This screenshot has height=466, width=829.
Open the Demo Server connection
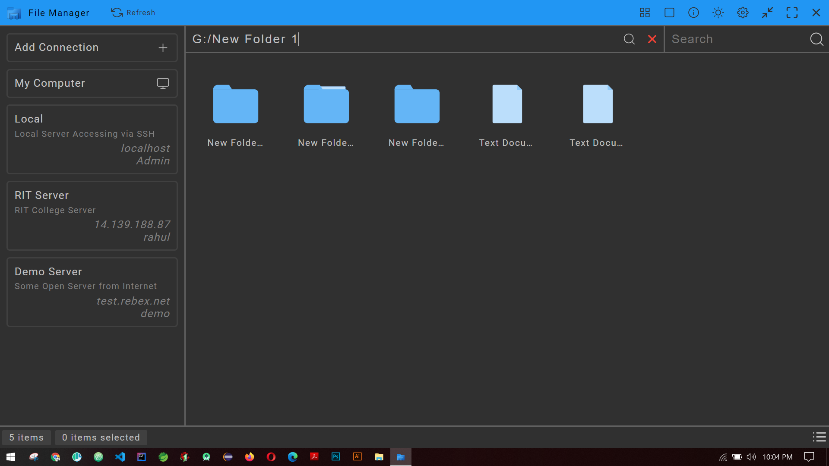[92, 292]
